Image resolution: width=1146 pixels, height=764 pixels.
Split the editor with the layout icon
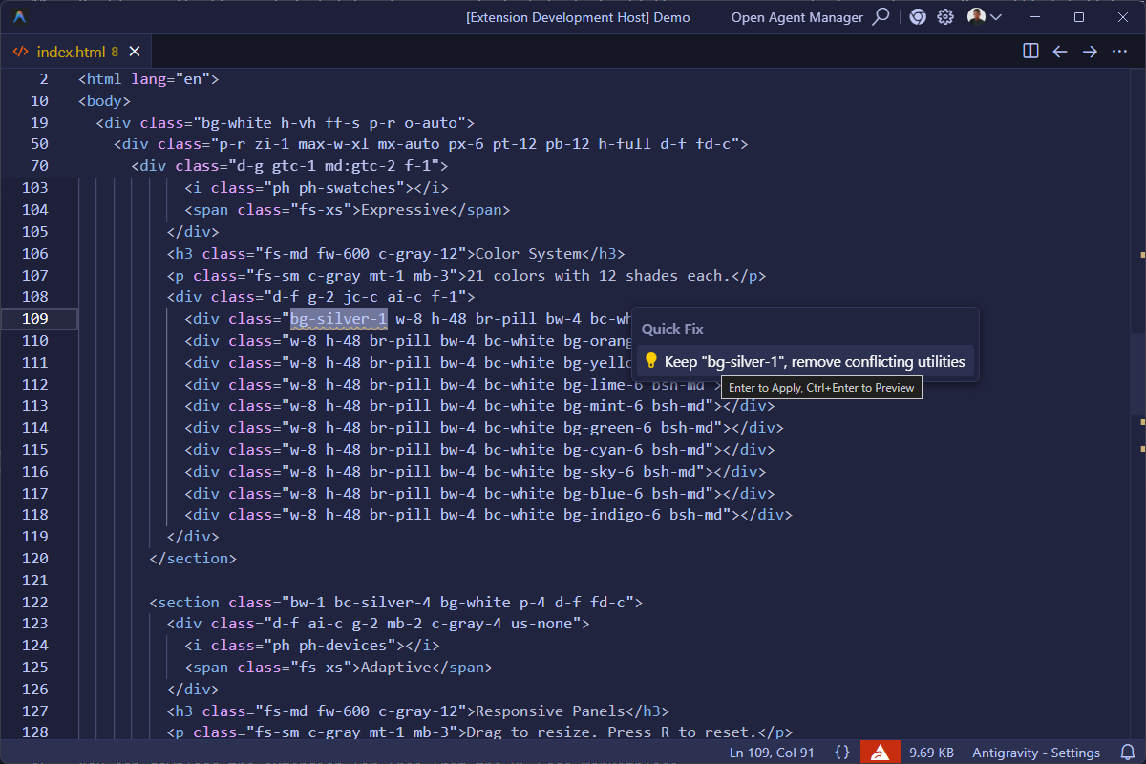coord(1030,52)
